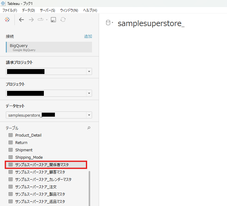Open the ファイル(F) menu
Screen dimensions: 227x206
[10, 10]
